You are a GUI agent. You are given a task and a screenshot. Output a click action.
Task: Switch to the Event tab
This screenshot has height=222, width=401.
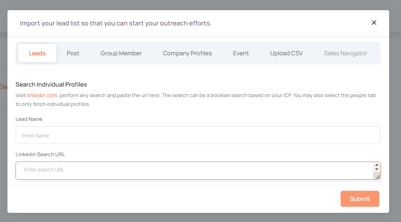241,53
